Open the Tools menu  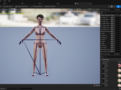(5, 1)
